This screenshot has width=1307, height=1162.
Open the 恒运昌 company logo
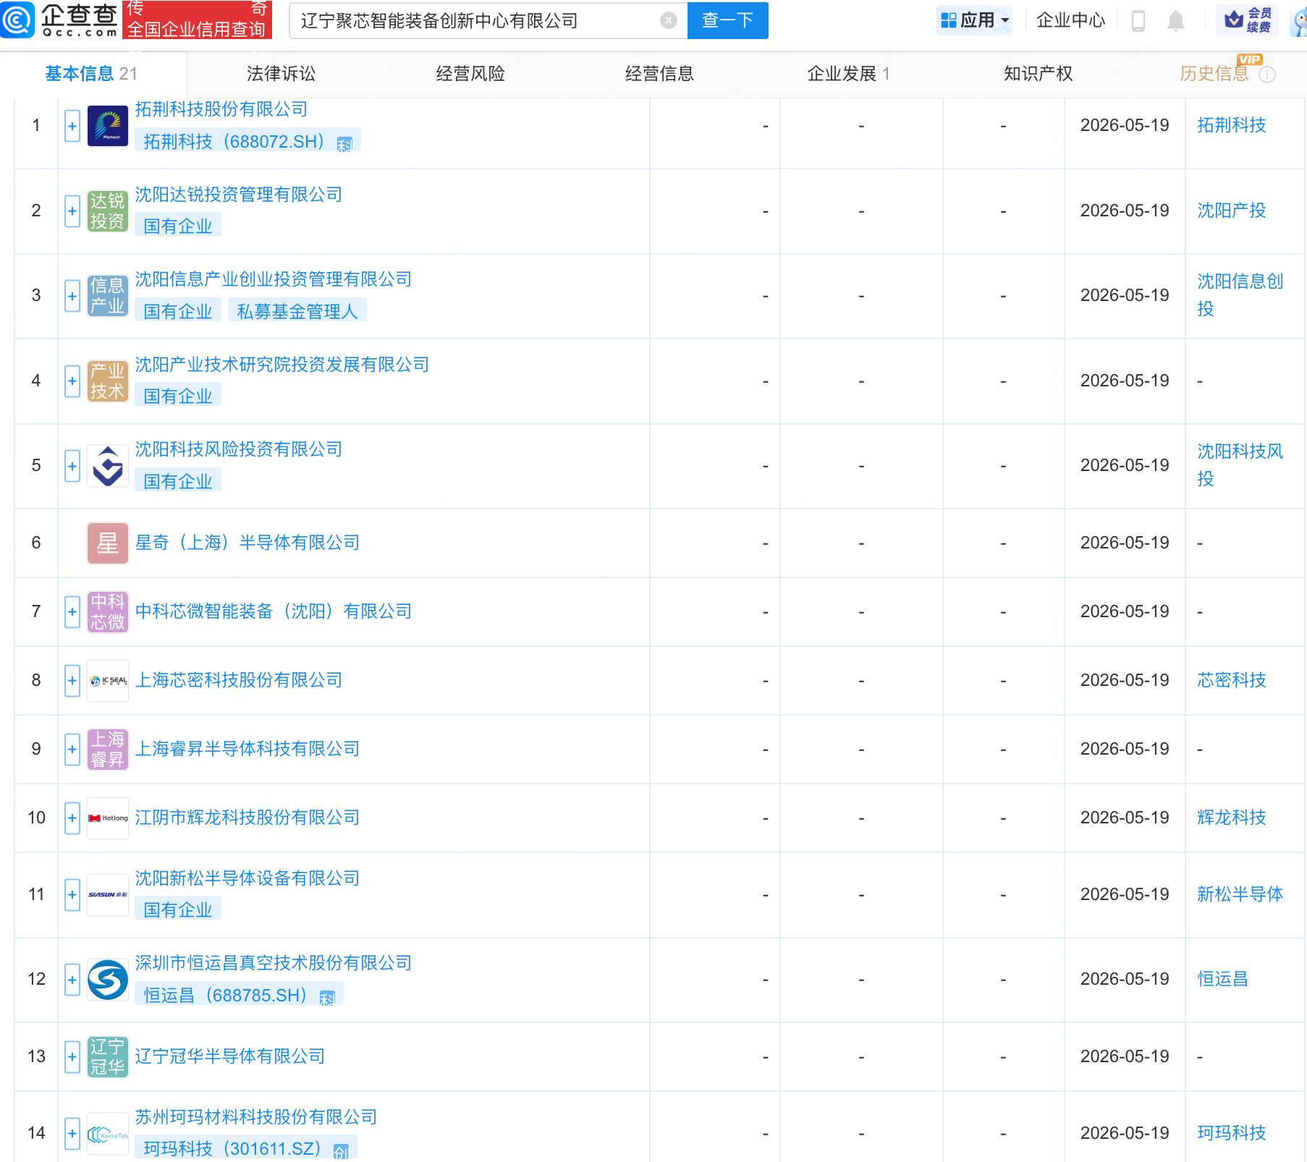click(x=108, y=980)
